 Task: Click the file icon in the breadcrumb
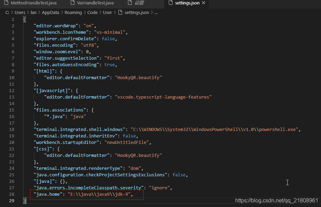(x=121, y=13)
